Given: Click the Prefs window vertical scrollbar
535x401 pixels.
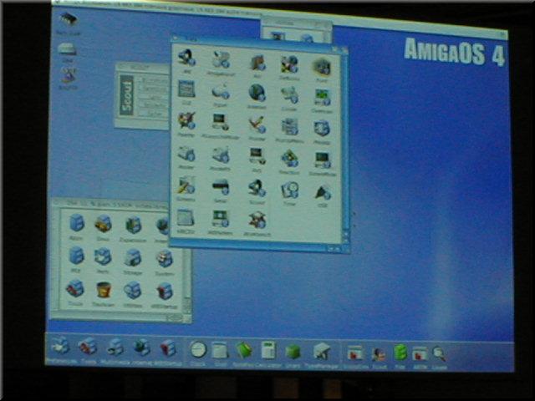Looking at the screenshot, I should [345, 143].
